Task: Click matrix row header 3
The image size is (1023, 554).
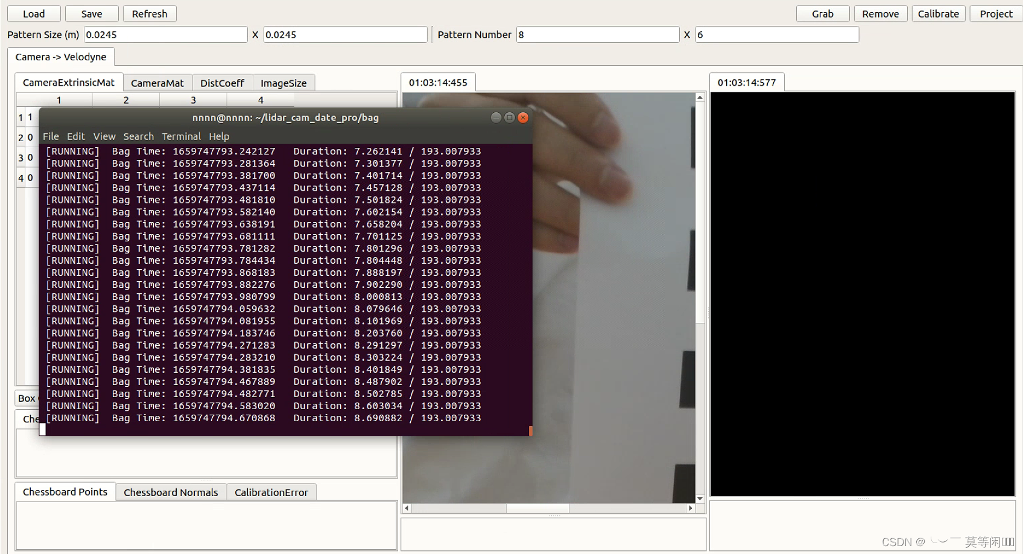Action: coord(21,158)
